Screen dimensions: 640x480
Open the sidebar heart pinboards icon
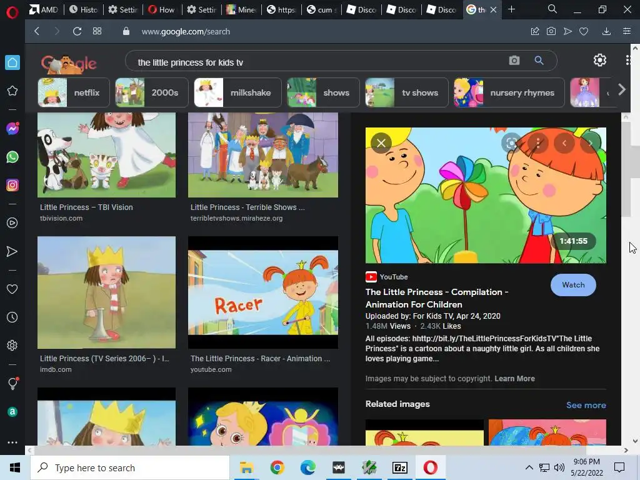pos(12,289)
